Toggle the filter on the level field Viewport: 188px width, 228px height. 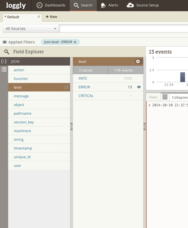[66, 87]
